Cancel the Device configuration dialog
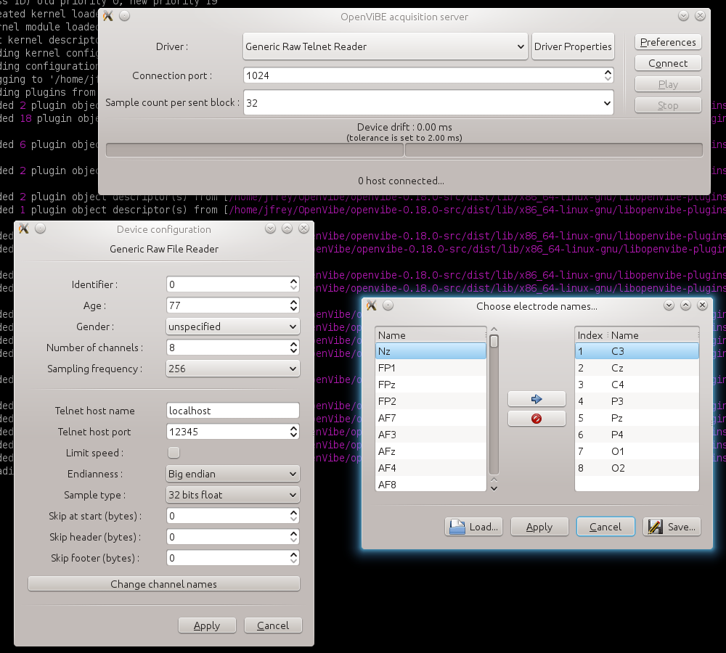This screenshot has height=653, width=726. pos(273,625)
